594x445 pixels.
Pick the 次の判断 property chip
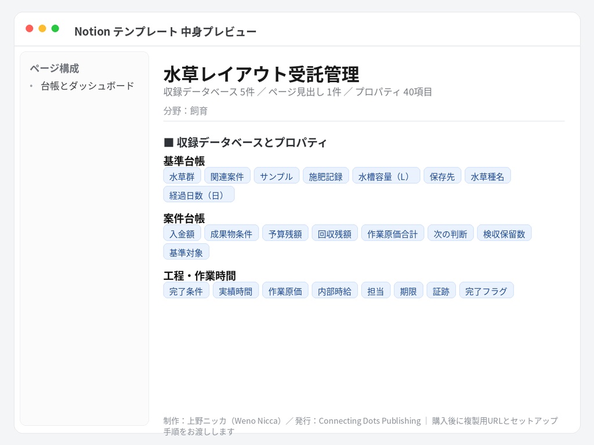(450, 234)
